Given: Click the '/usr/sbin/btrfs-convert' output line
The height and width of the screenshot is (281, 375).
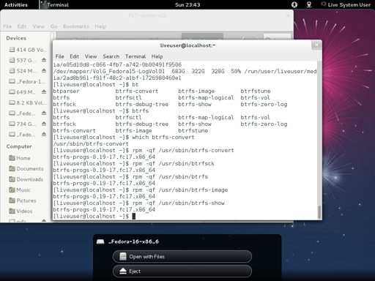Looking at the screenshot, I should pyautogui.click(x=91, y=143).
